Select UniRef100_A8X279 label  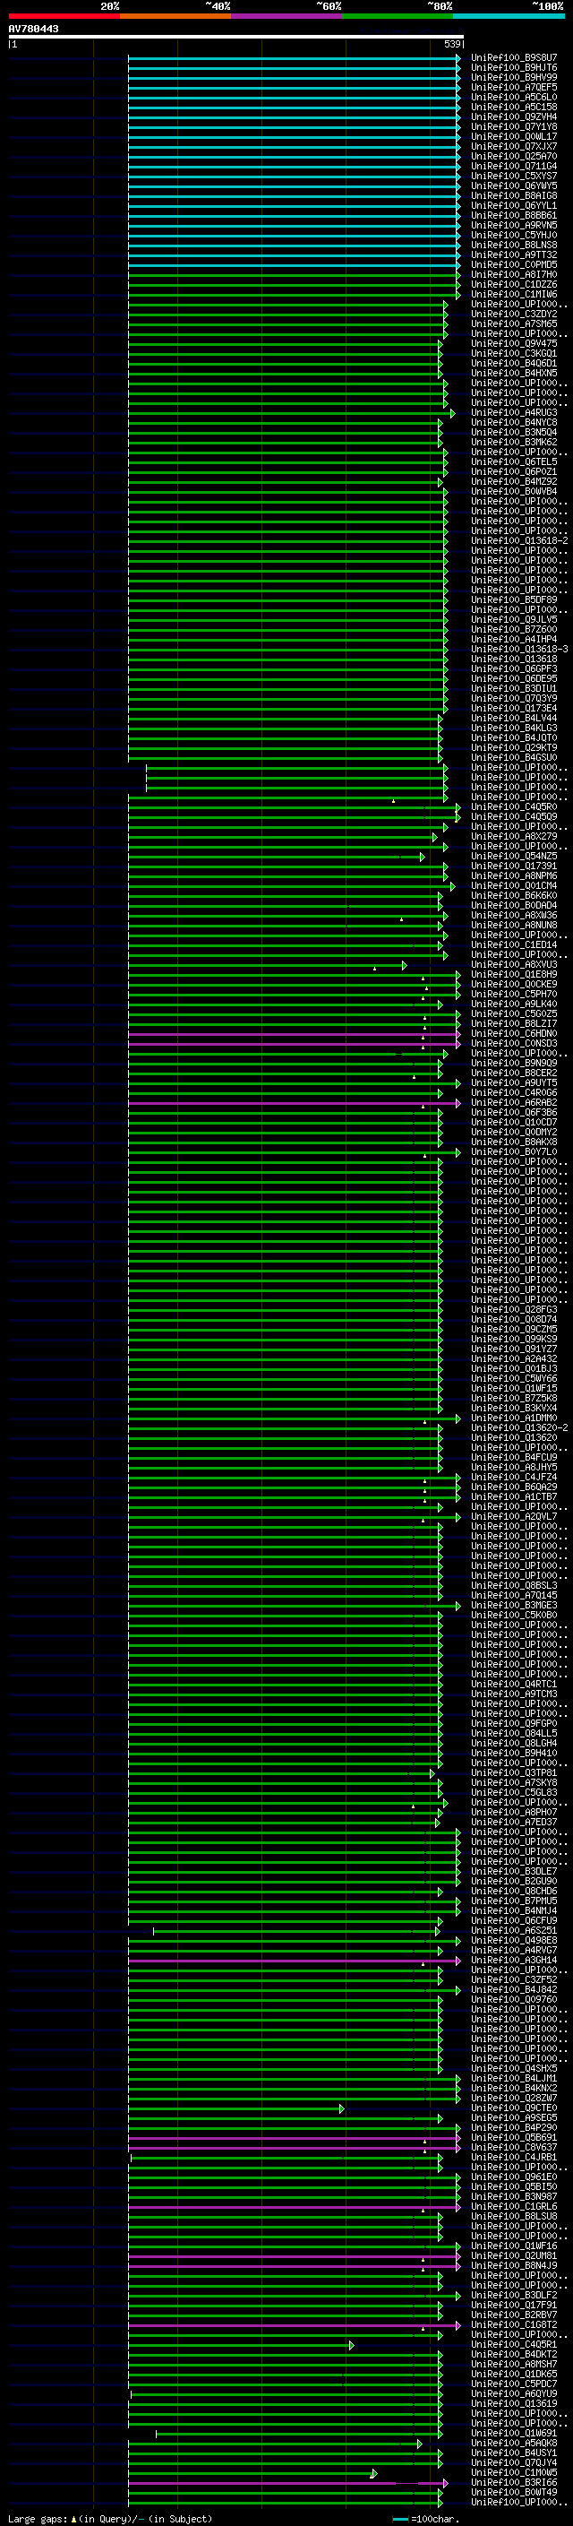tap(514, 836)
